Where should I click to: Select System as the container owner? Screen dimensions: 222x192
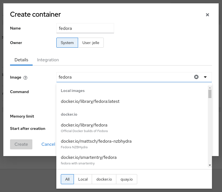[67, 43]
